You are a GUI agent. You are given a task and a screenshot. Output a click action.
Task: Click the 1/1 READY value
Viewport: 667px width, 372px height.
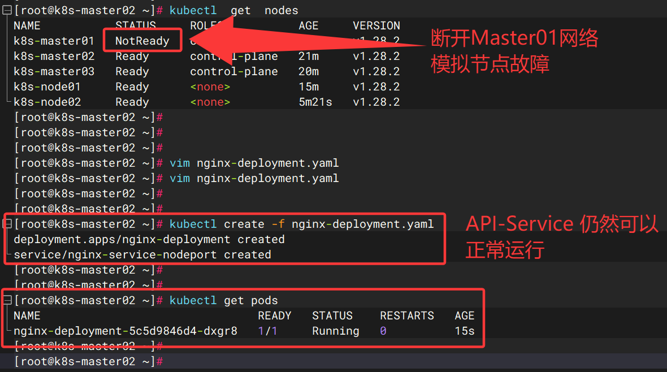click(267, 331)
